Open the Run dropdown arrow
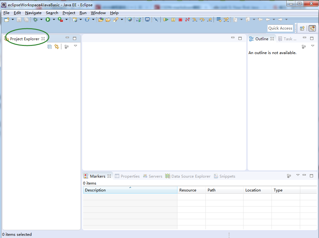Screen dimensions: 319x238 54,19
